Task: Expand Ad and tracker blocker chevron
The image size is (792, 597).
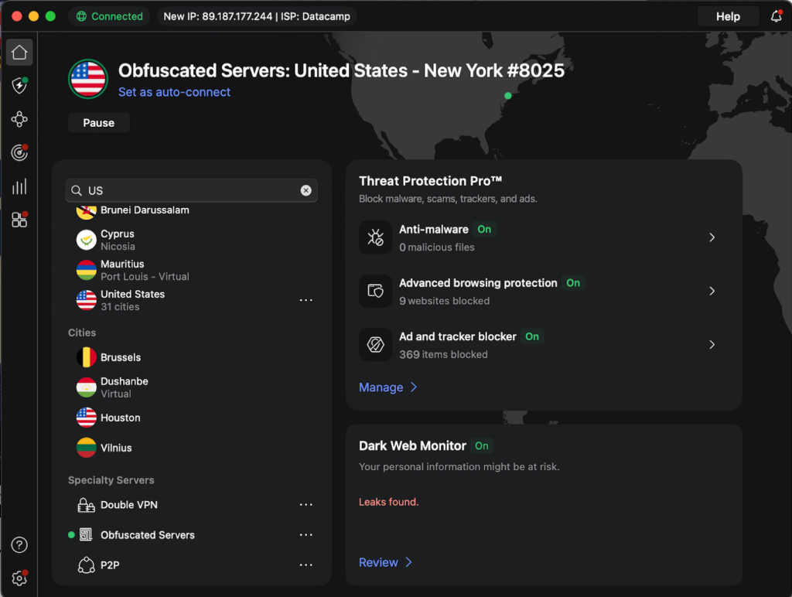Action: coord(712,344)
